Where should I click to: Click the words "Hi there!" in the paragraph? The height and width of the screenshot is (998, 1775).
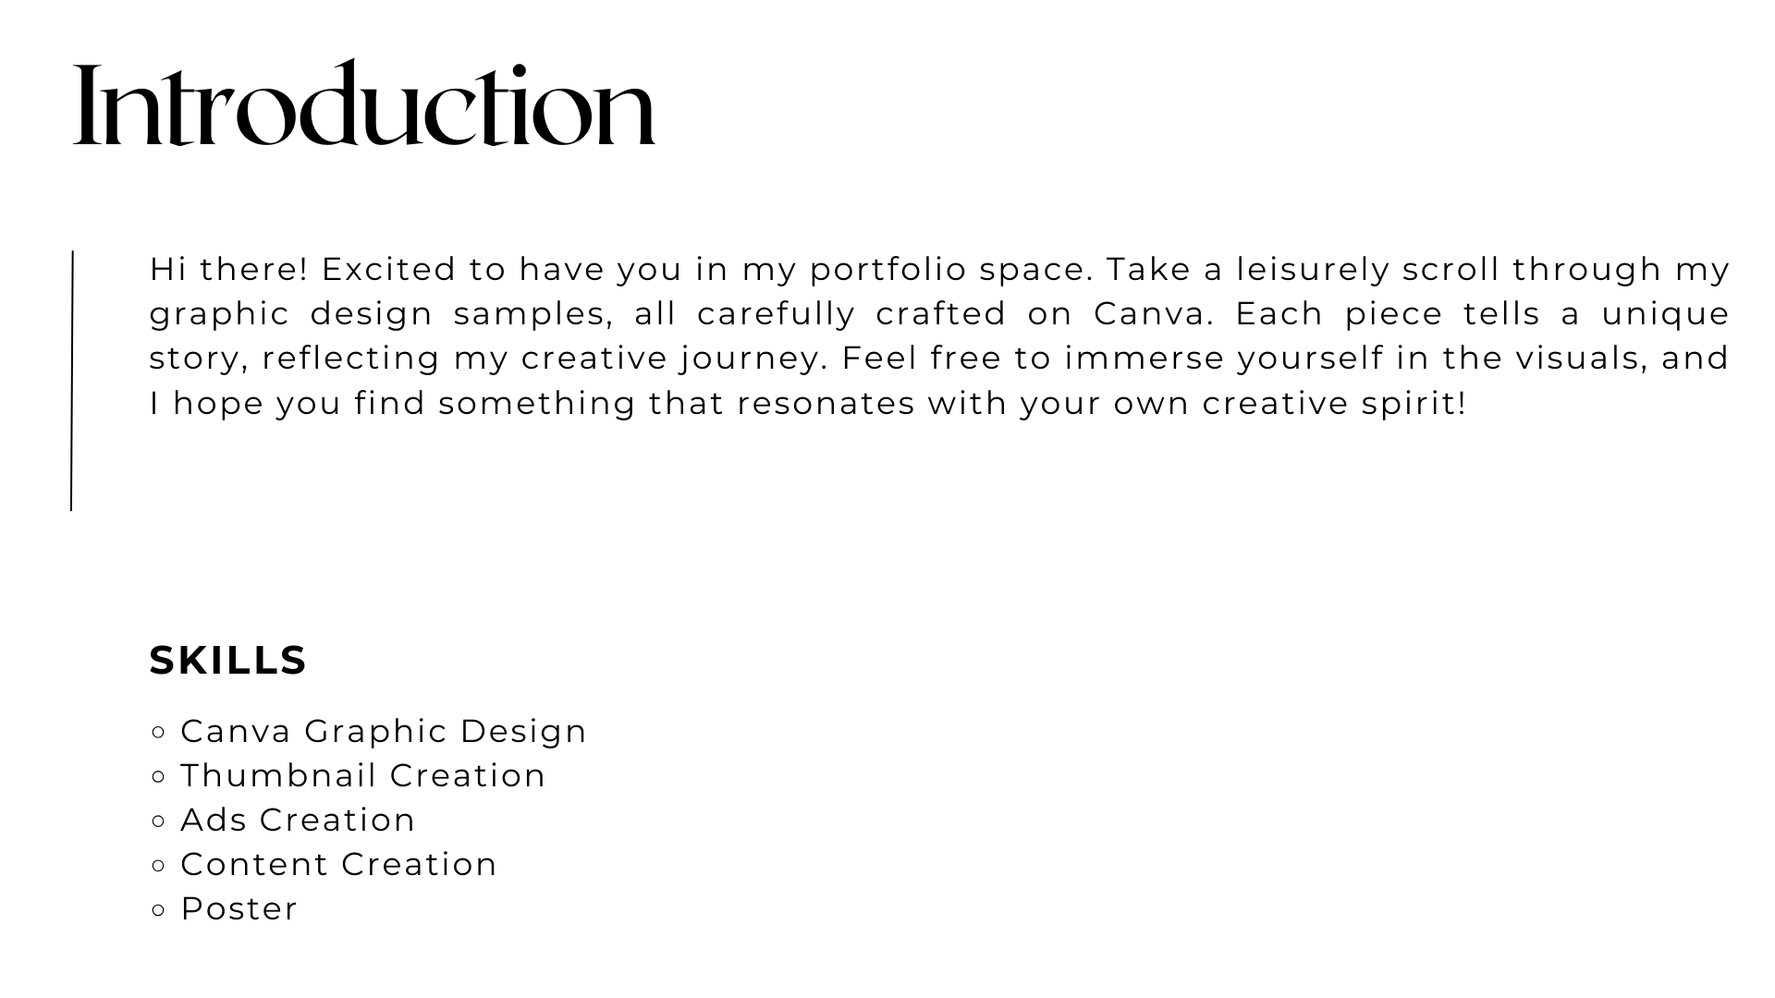(x=228, y=269)
